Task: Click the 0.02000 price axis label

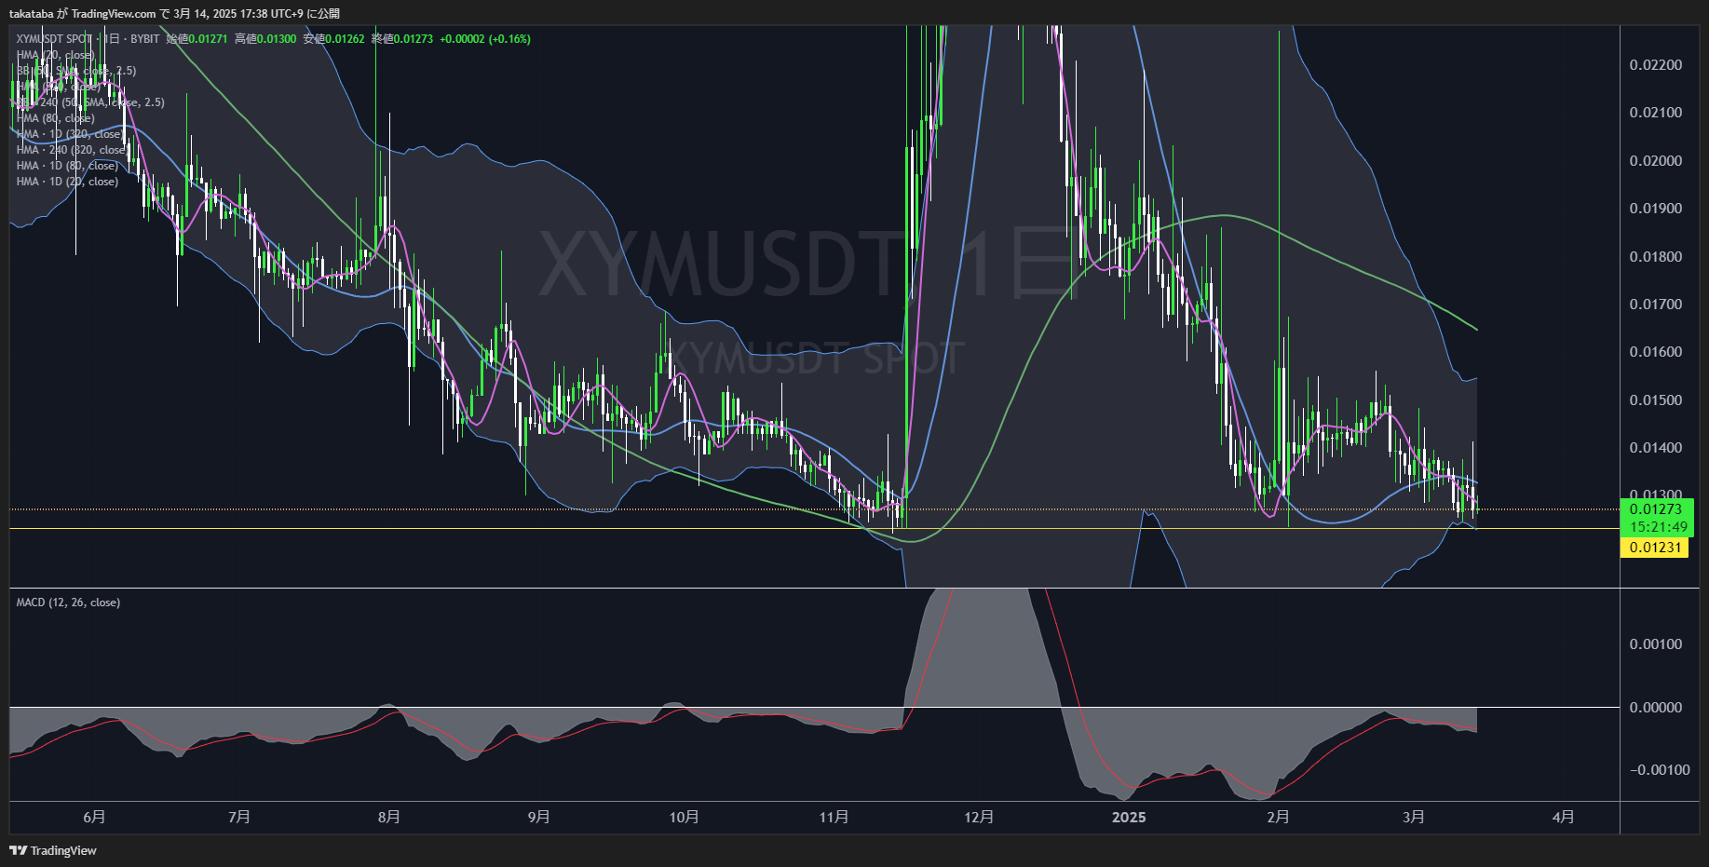Action: pos(1656,161)
